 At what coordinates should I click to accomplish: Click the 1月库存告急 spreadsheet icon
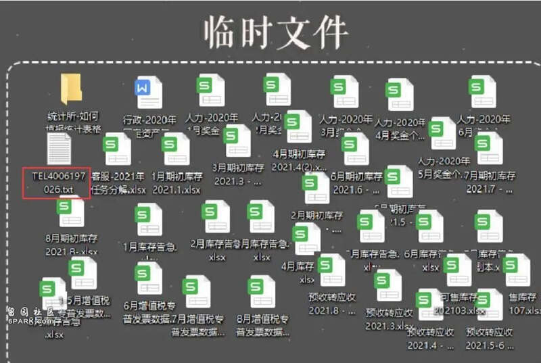pos(148,219)
